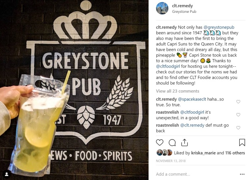The image size is (247, 180).
Task: Save post with bookmark icon
Action: click(x=242, y=142)
